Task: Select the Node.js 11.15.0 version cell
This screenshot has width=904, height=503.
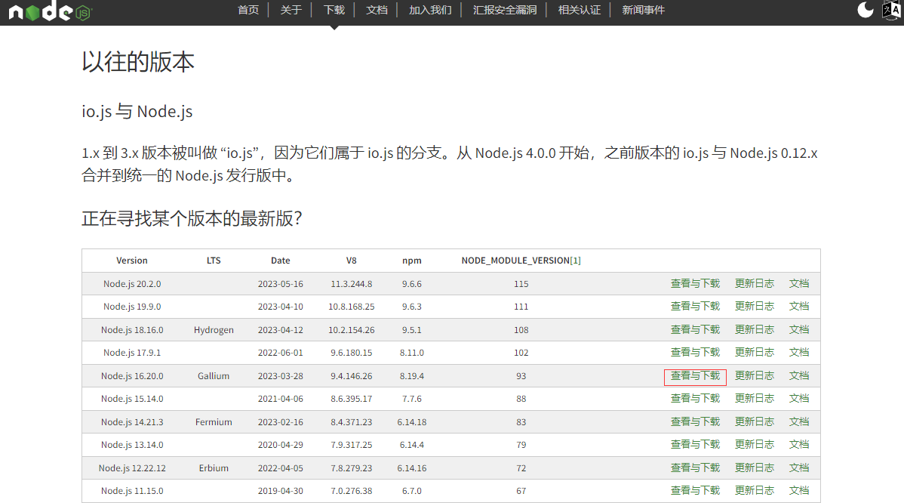Action: click(x=132, y=491)
